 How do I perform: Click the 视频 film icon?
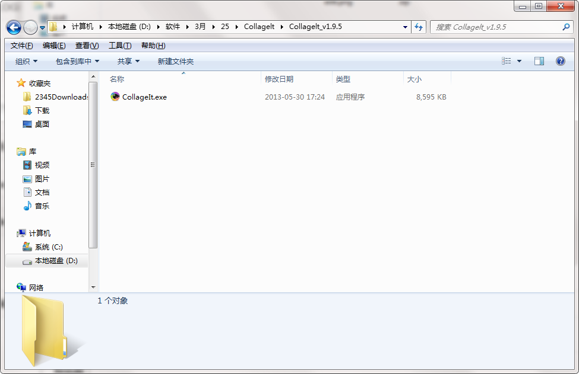27,165
